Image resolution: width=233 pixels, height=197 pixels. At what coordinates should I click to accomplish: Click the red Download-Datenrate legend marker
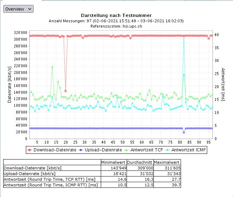tap(30, 150)
